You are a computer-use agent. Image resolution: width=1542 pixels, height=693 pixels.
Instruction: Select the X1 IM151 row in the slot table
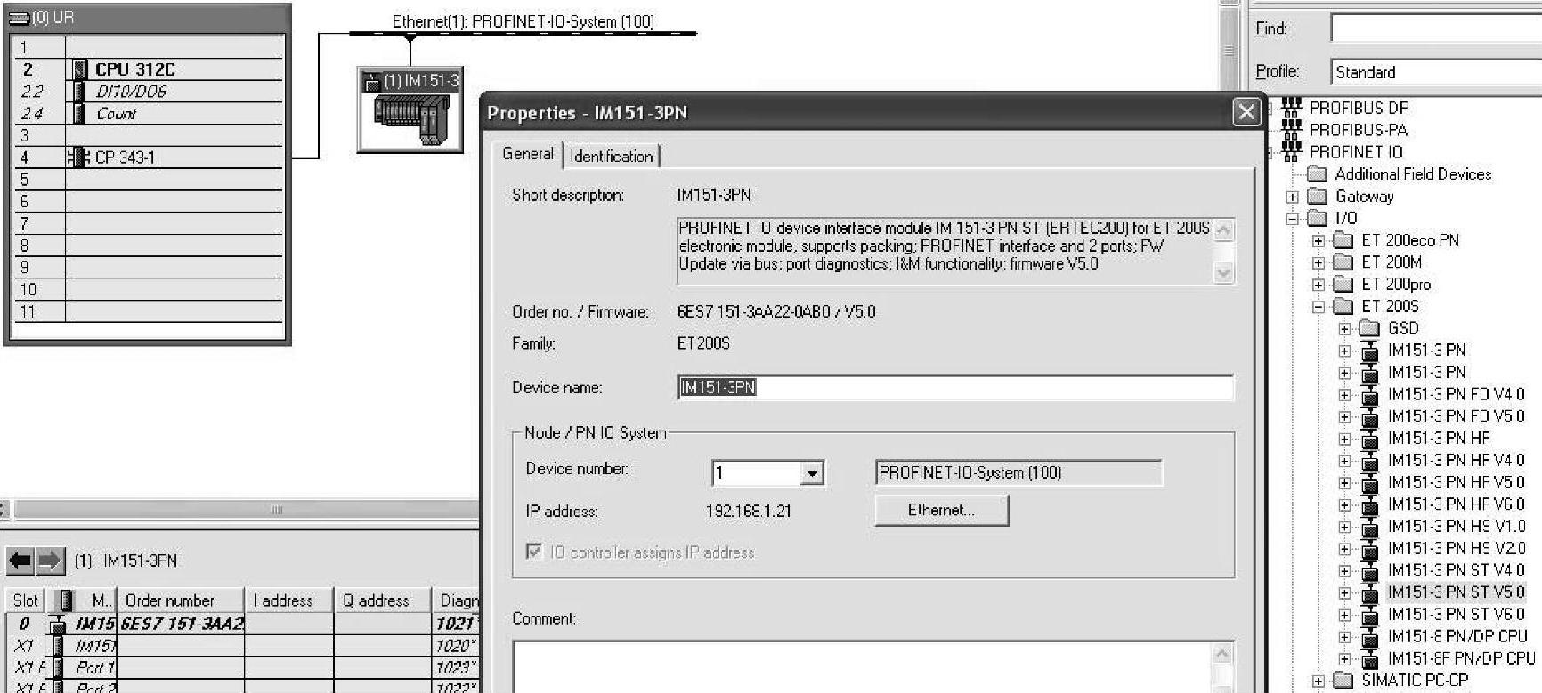pos(242,646)
